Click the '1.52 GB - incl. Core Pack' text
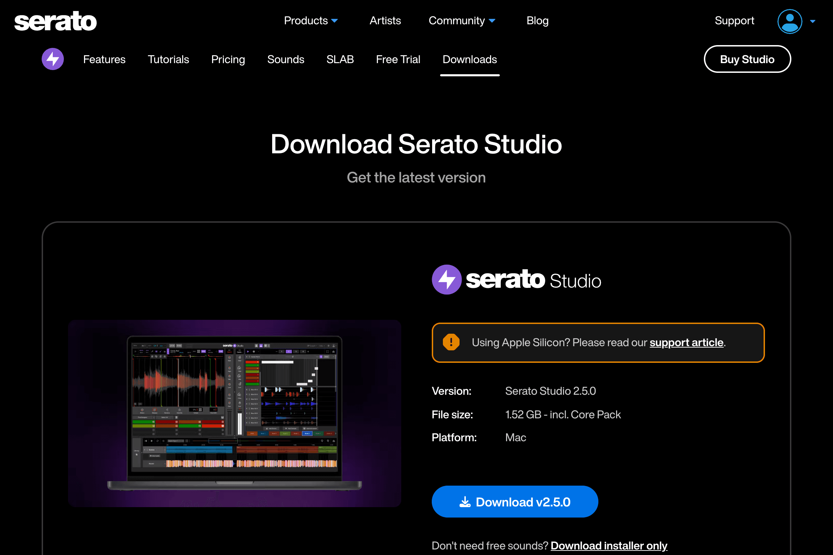The image size is (833, 555). [563, 414]
